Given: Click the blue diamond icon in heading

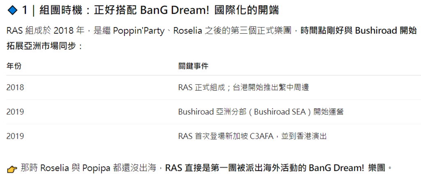Looking at the screenshot, I should point(12,11).
